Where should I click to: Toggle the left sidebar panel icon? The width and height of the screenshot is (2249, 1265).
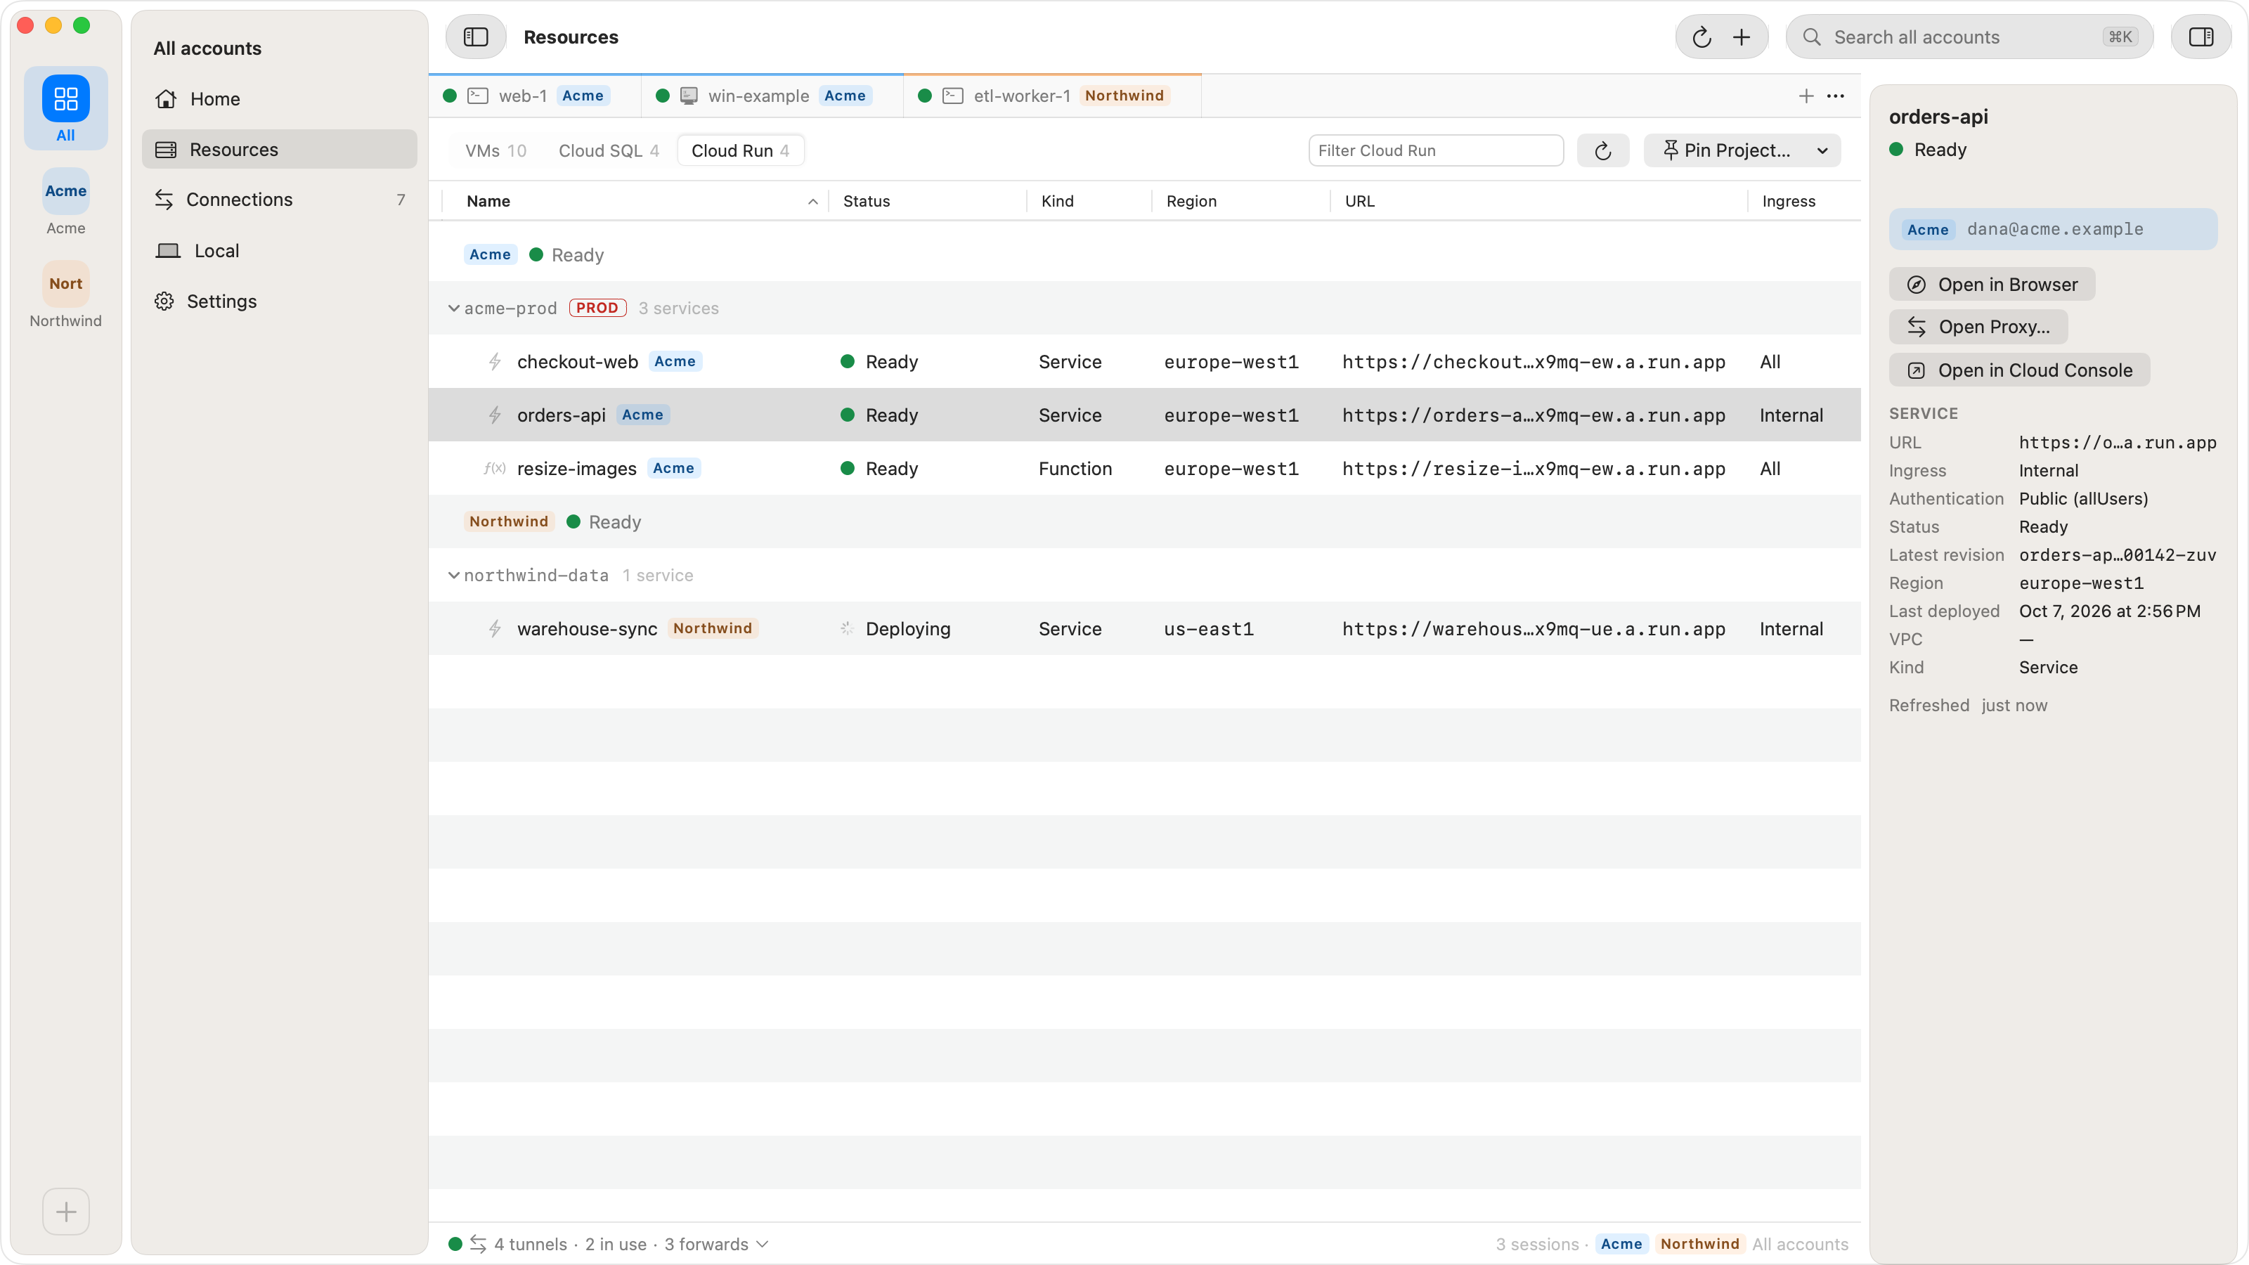tap(476, 37)
